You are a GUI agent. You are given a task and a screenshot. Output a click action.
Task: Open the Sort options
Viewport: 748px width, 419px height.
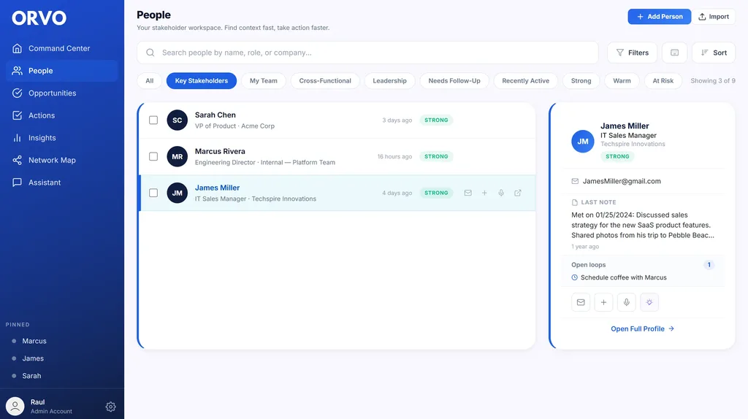[x=714, y=53]
